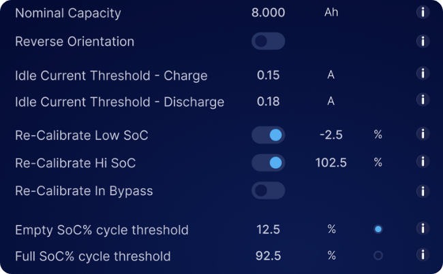This screenshot has height=274, width=443.
Task: Edit the Hi SoC recalibrate value 102.5
Action: tap(331, 162)
